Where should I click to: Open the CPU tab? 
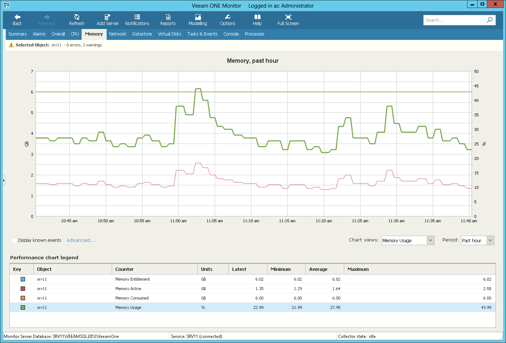click(x=75, y=34)
